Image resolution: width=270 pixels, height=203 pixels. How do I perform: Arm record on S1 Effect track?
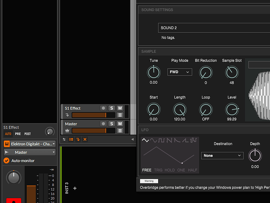[x=103, y=108]
